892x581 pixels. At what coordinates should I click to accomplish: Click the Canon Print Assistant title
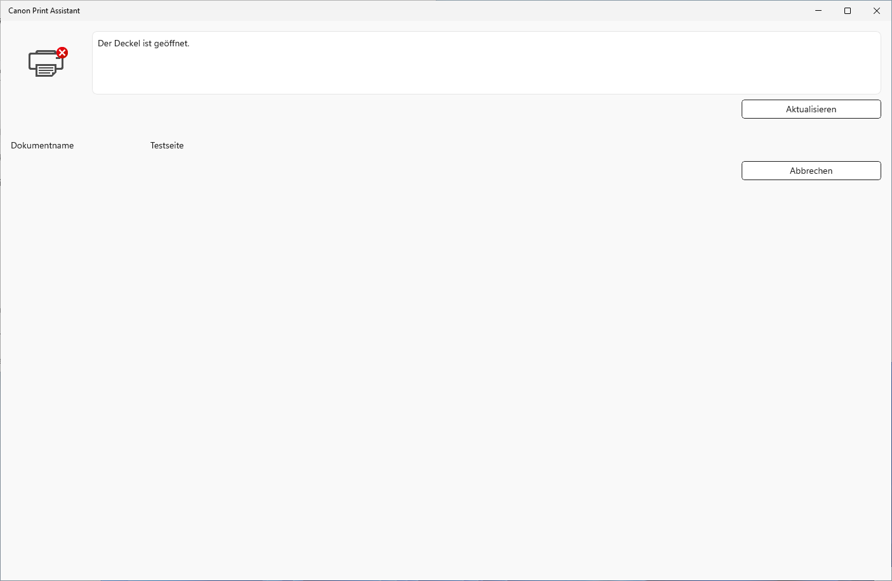[x=44, y=11]
